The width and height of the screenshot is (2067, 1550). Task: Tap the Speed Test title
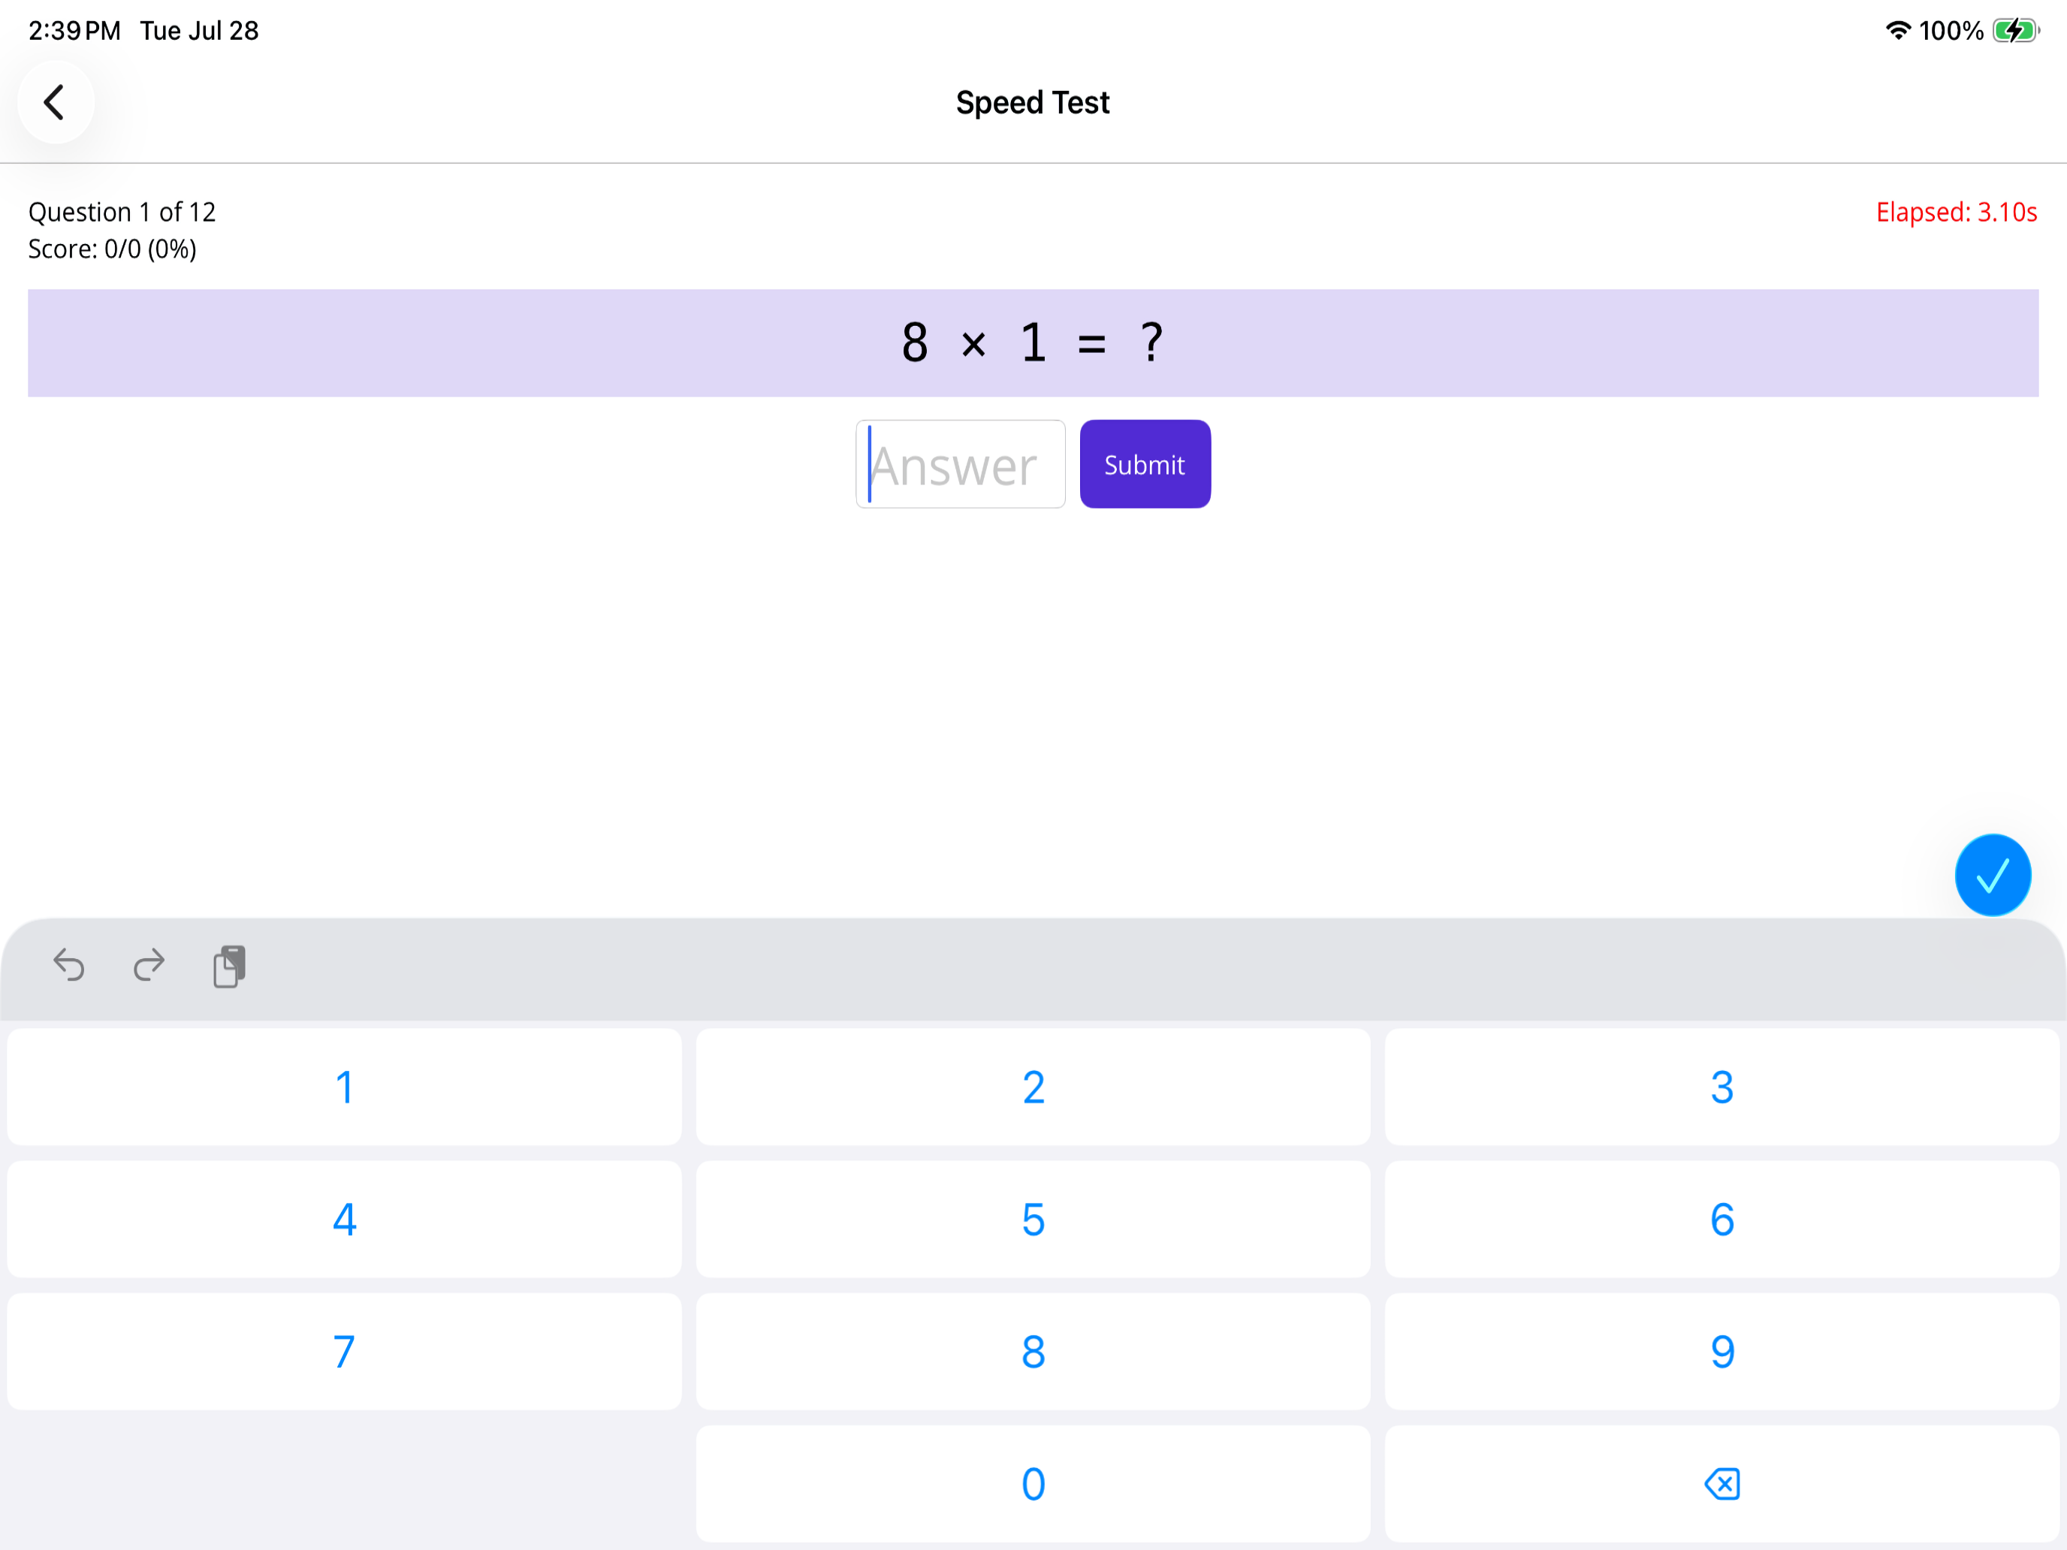[1033, 103]
